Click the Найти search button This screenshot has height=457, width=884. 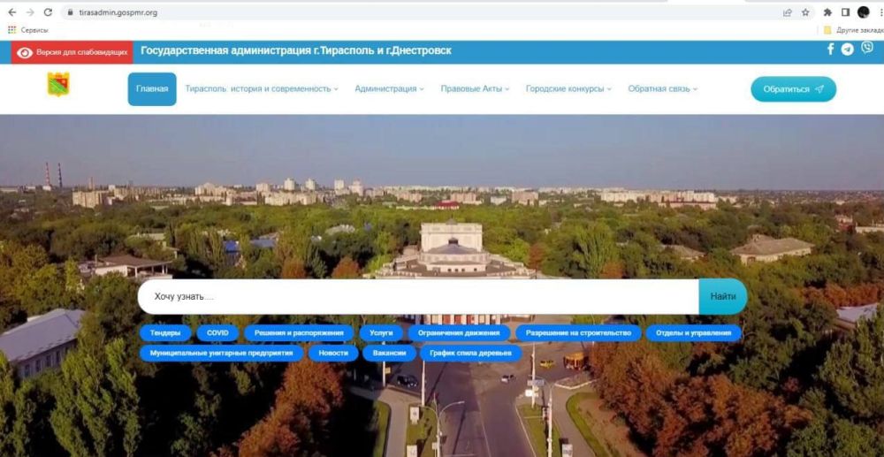(x=722, y=296)
